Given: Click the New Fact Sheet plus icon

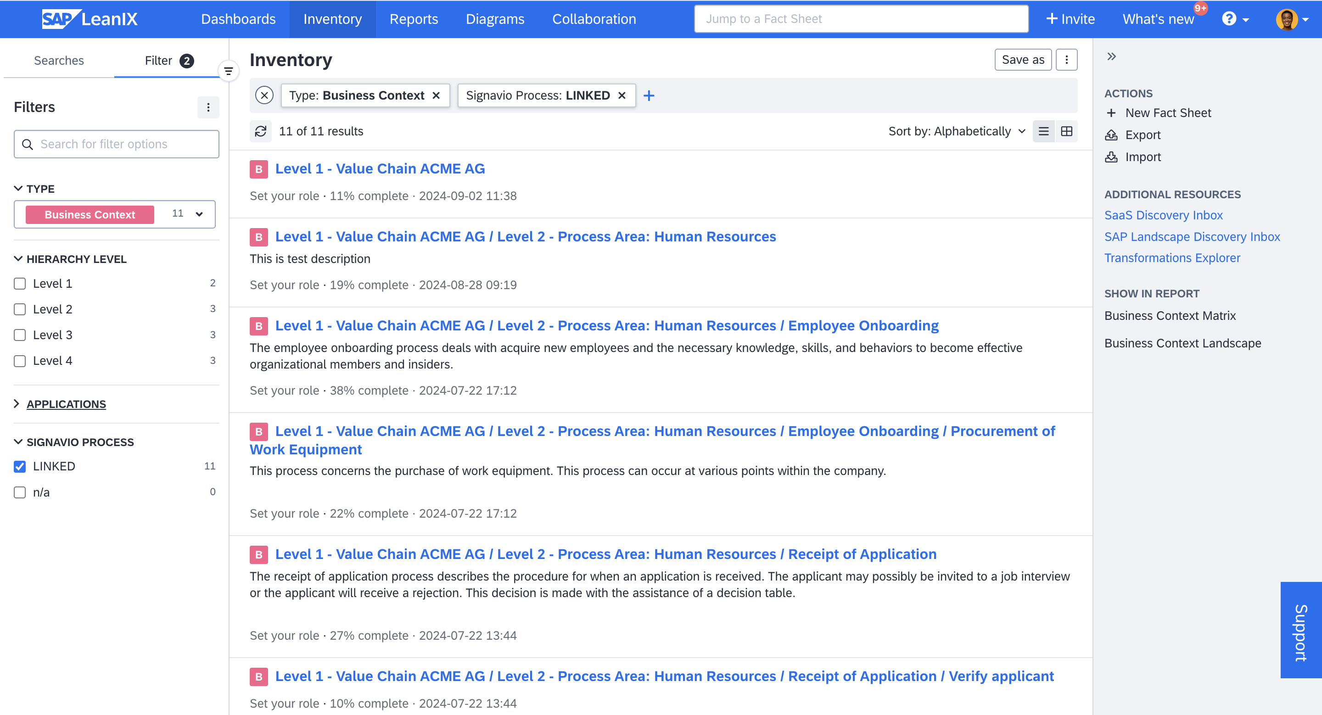Looking at the screenshot, I should click(1112, 113).
